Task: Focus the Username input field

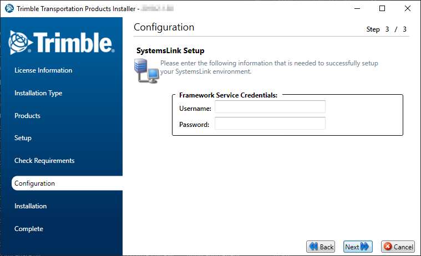Action: tap(270, 107)
